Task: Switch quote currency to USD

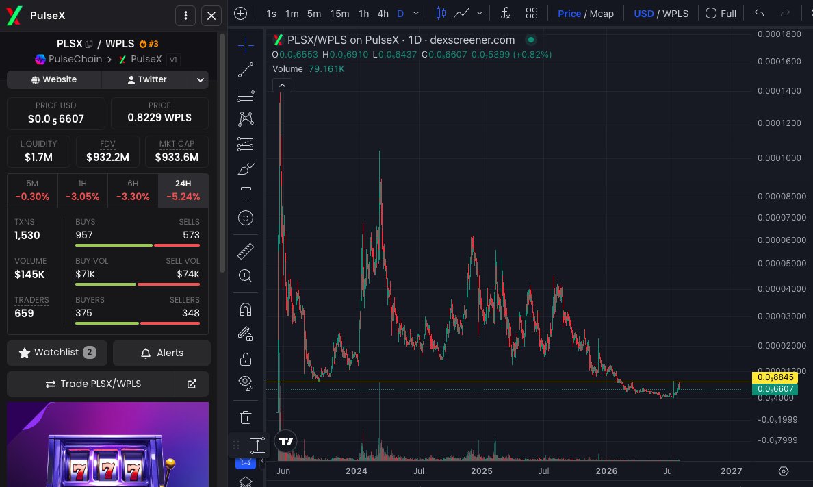Action: point(643,14)
